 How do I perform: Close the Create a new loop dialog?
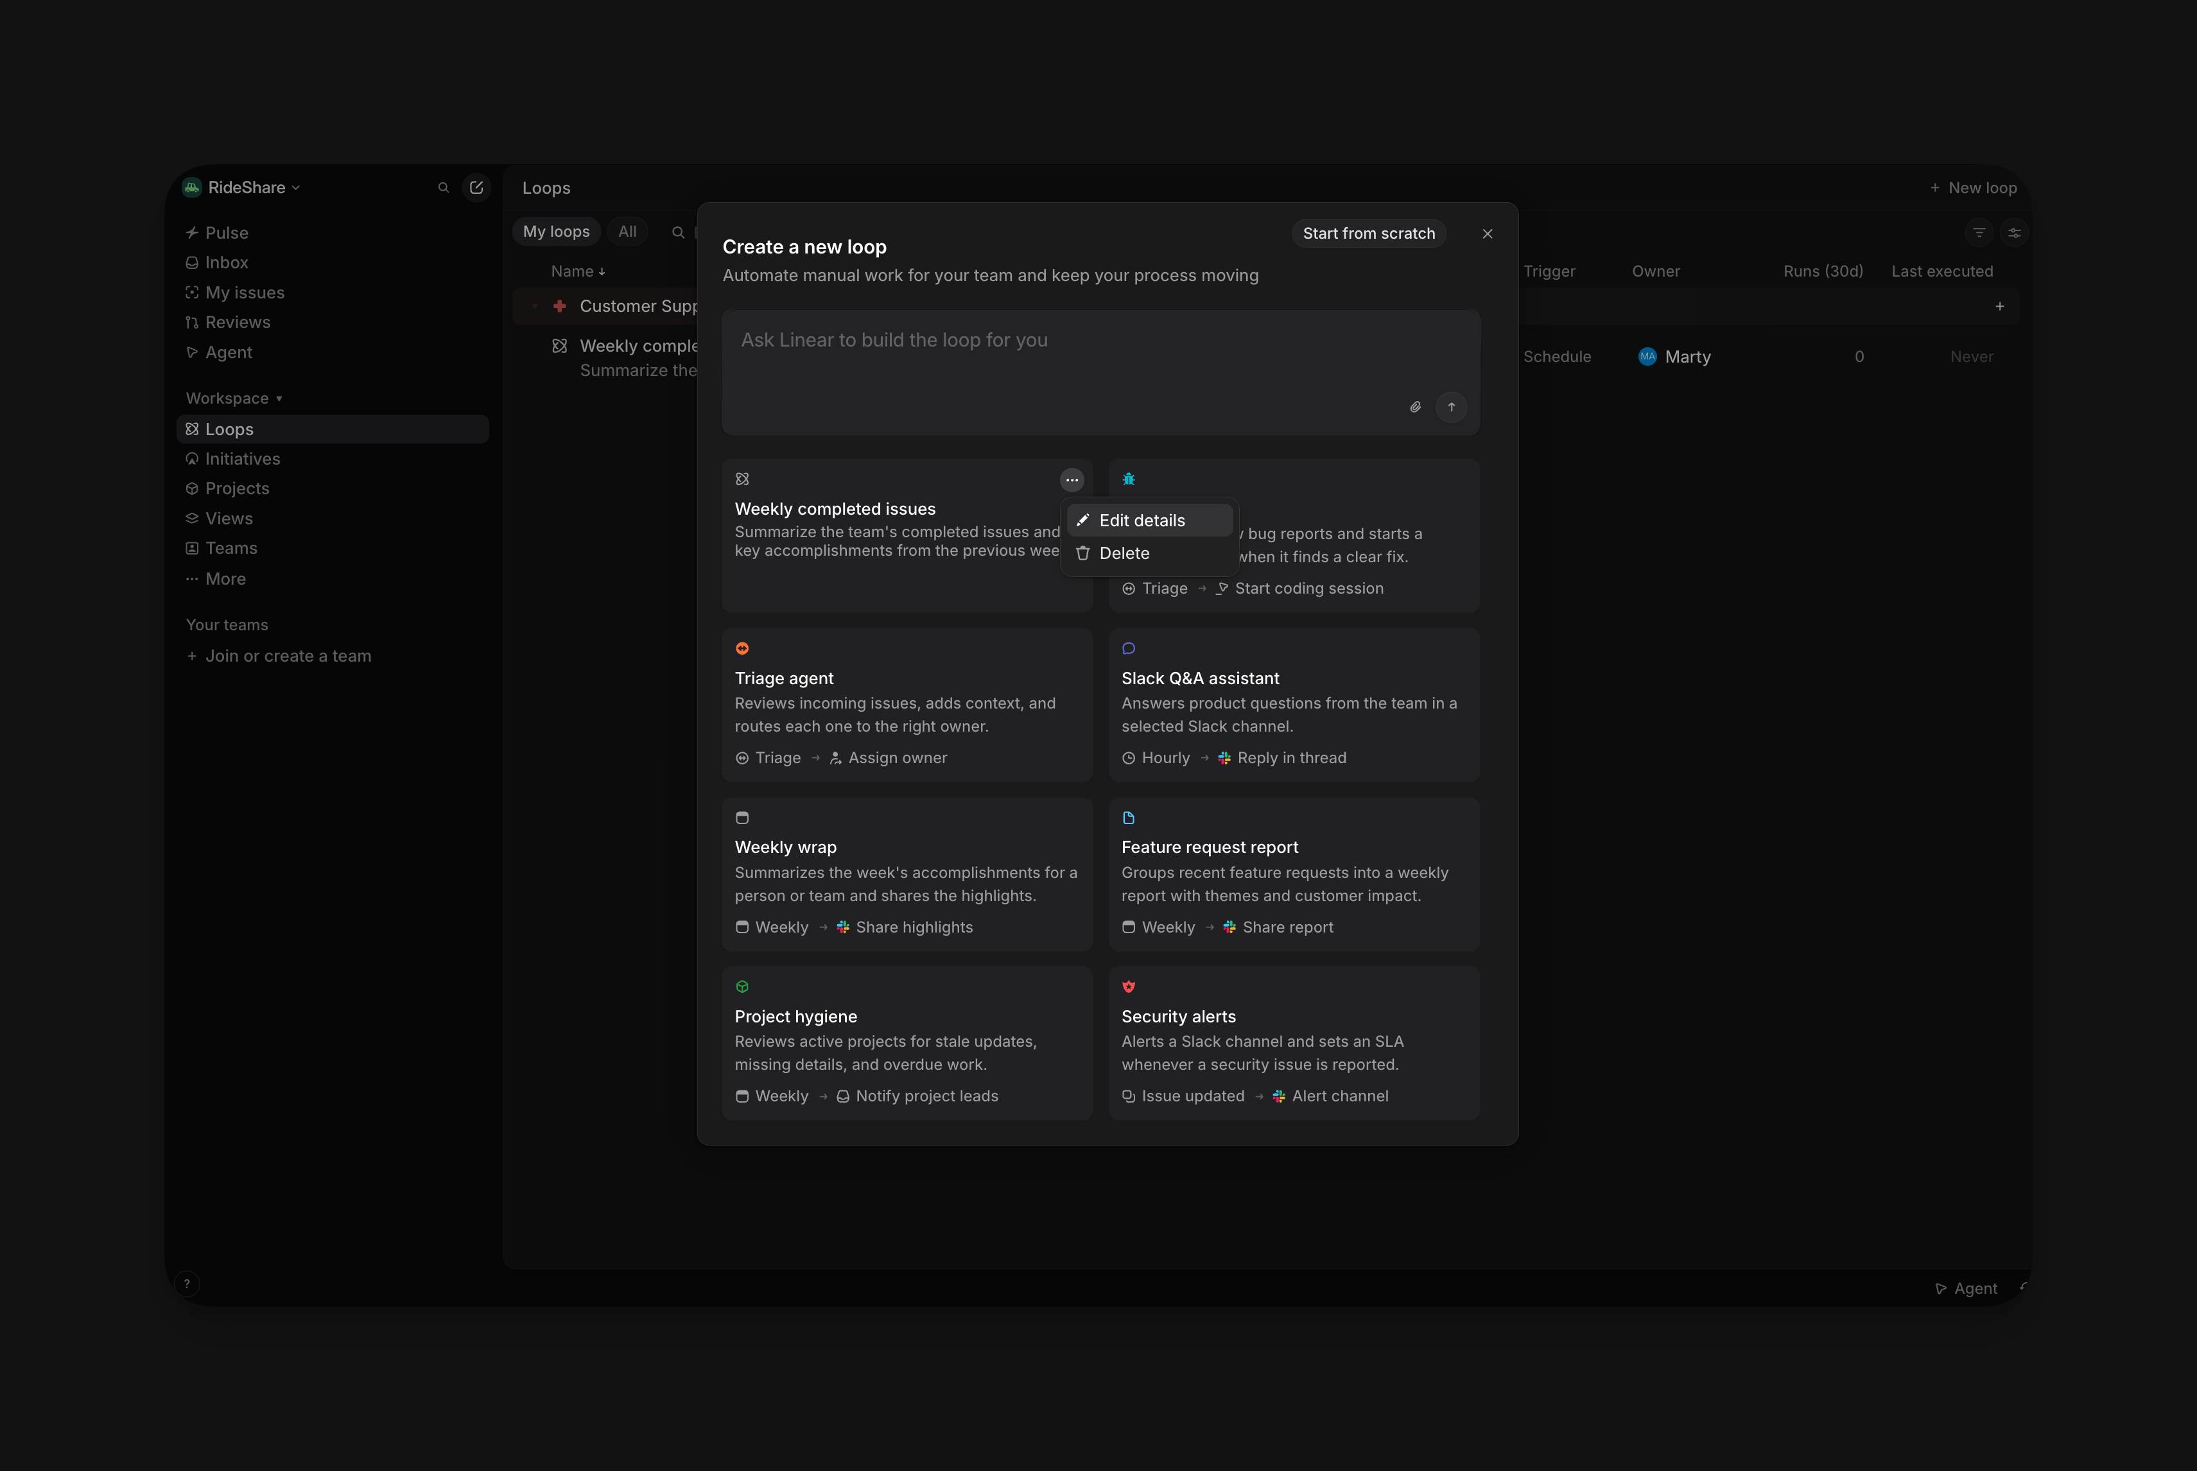click(1488, 234)
